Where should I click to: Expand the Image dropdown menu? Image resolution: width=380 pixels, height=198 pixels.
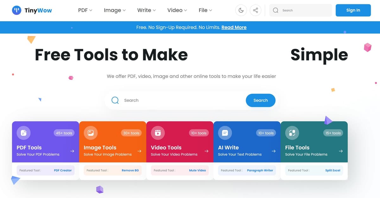point(115,10)
